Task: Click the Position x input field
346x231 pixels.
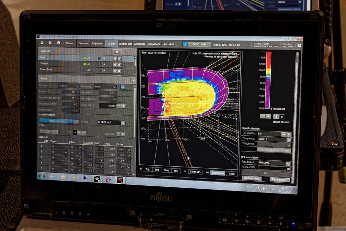Action: pyautogui.click(x=68, y=92)
